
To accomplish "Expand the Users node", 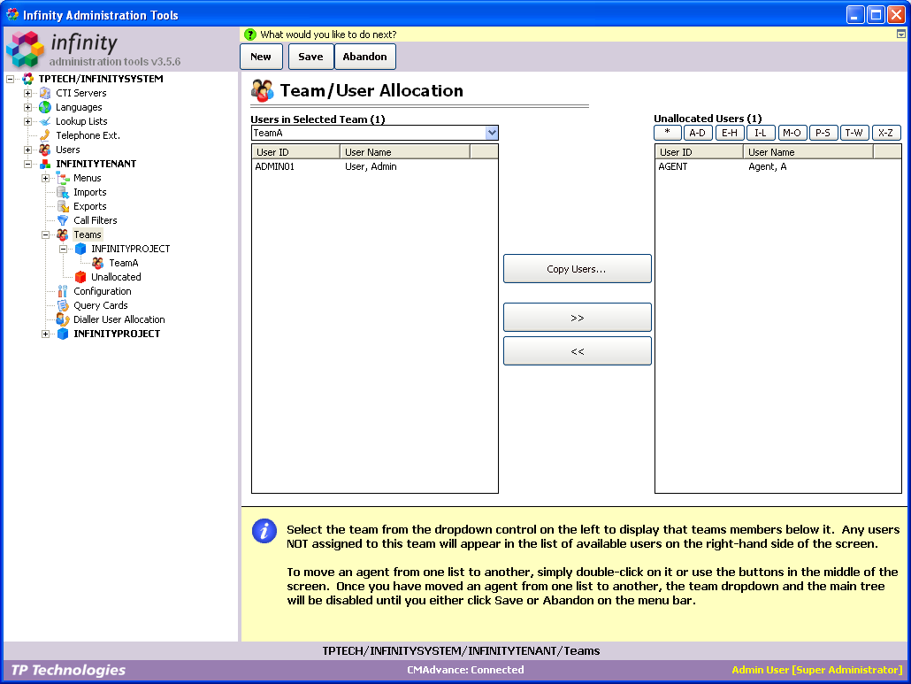I will coord(27,150).
